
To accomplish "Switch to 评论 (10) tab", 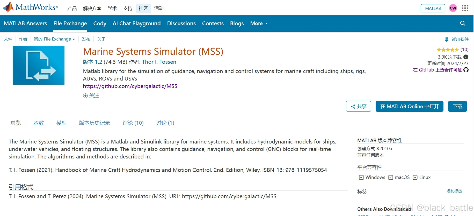I will (133, 123).
